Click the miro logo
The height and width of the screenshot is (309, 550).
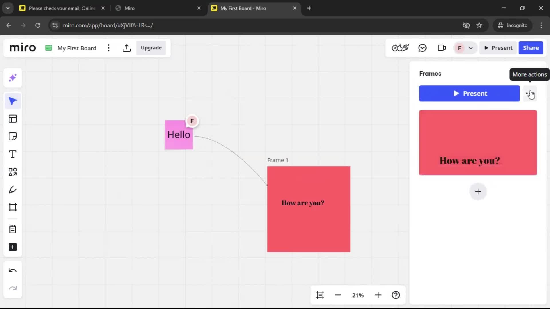pos(23,48)
